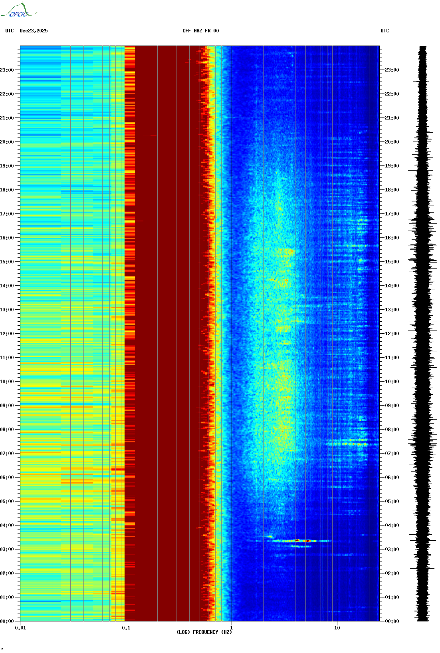Viewport: 440px width, 653px height.
Task: Click 07:00 on the left time axis
Action: point(7,454)
